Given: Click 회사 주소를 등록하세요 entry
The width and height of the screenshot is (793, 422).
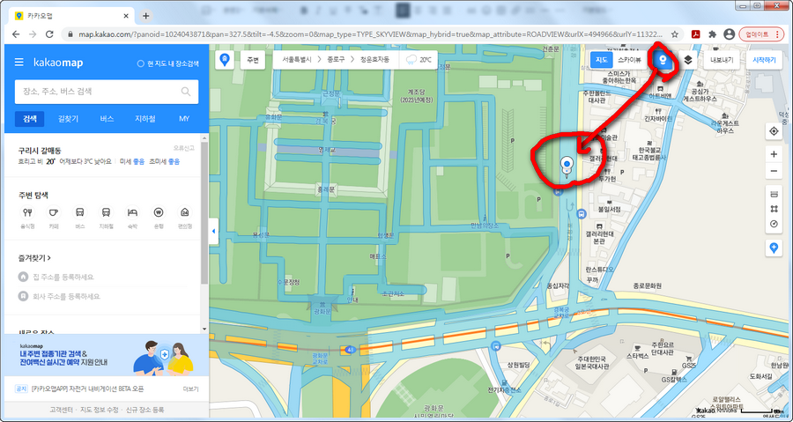Looking at the screenshot, I should [66, 296].
